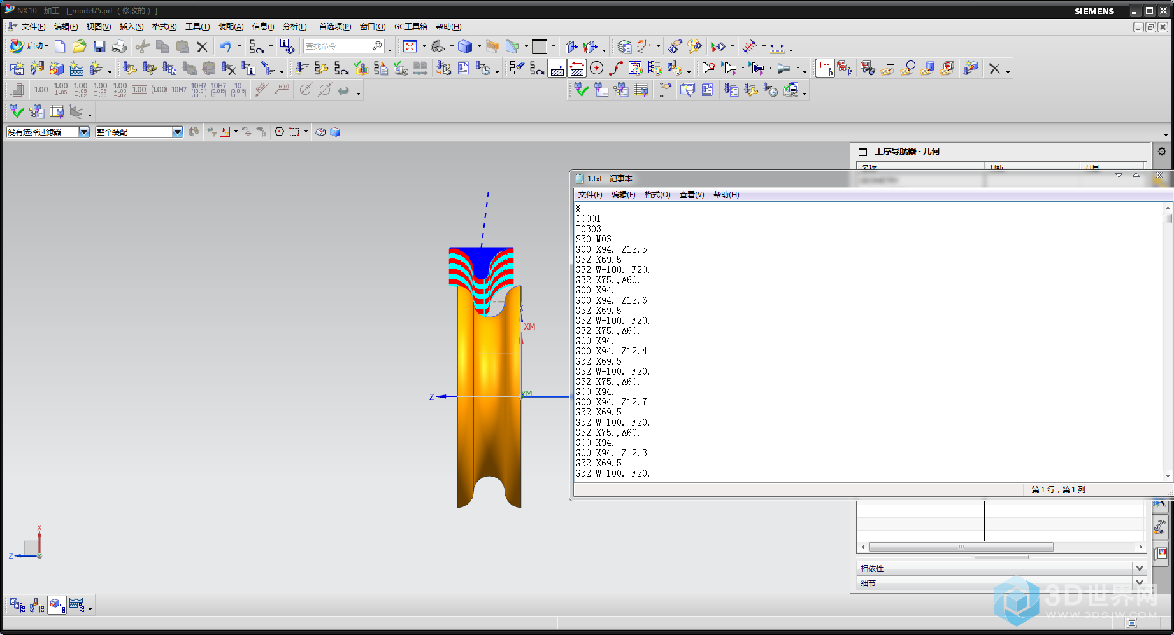The height and width of the screenshot is (635, 1174).
Task: Open the 插入(S) menu
Action: click(x=131, y=27)
